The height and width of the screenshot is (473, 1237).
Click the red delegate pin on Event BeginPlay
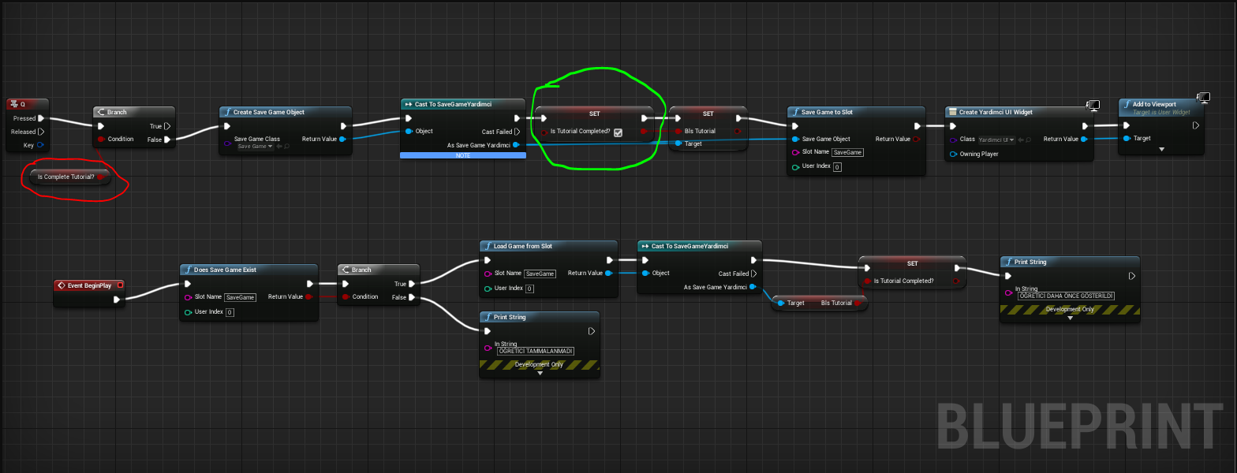[x=120, y=285]
